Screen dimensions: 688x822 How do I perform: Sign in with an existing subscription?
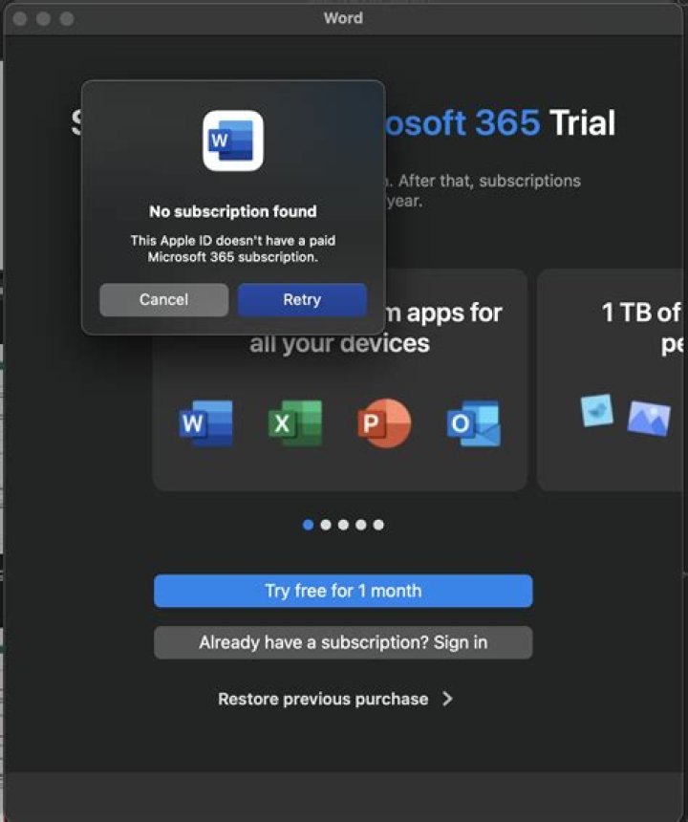[x=343, y=642]
